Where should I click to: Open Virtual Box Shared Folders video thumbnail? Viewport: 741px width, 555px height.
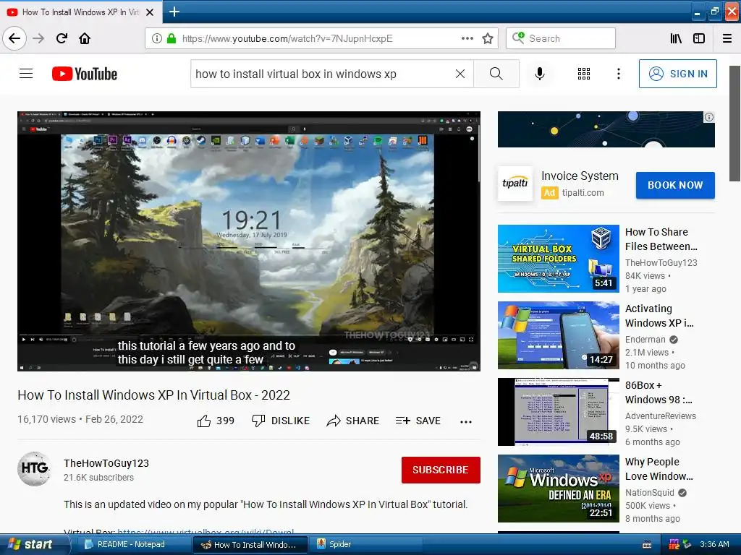tap(558, 259)
